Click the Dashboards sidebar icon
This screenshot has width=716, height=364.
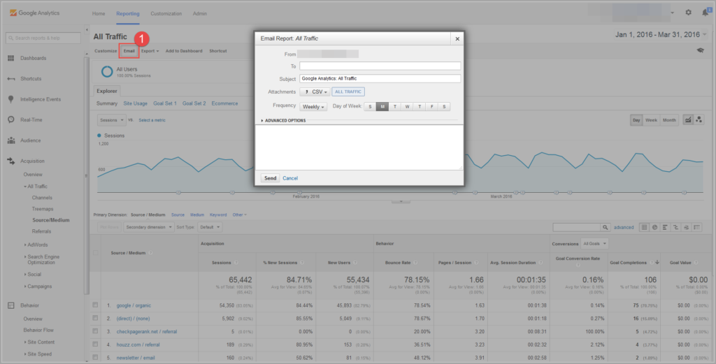[11, 59]
